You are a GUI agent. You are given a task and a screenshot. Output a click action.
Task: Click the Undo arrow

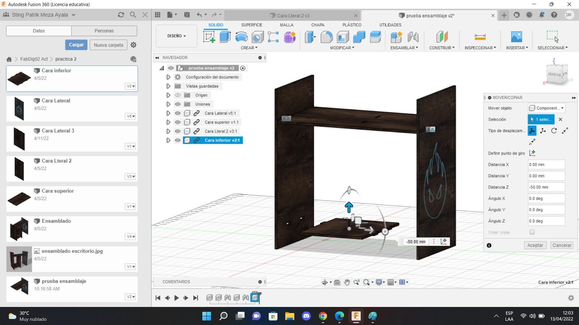(199, 15)
